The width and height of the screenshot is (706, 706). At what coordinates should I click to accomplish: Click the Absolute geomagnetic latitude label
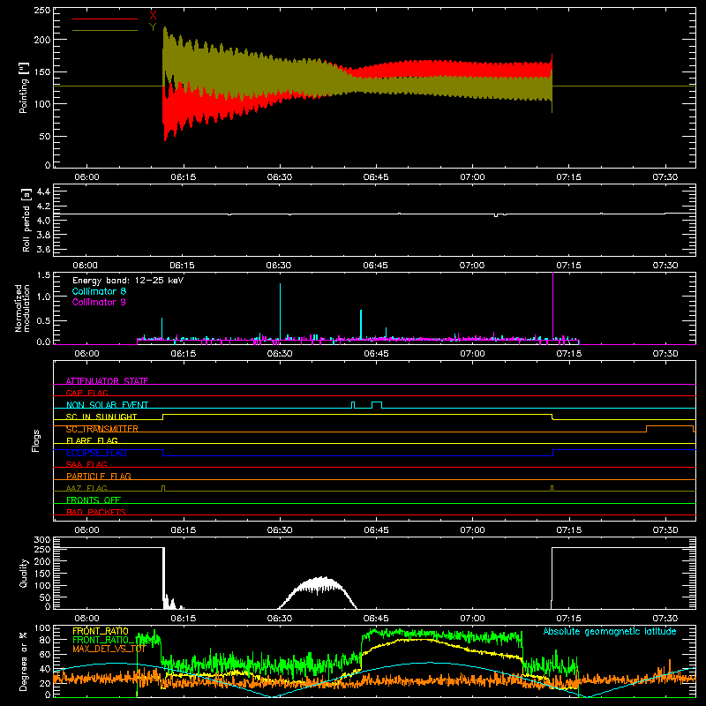pos(610,631)
